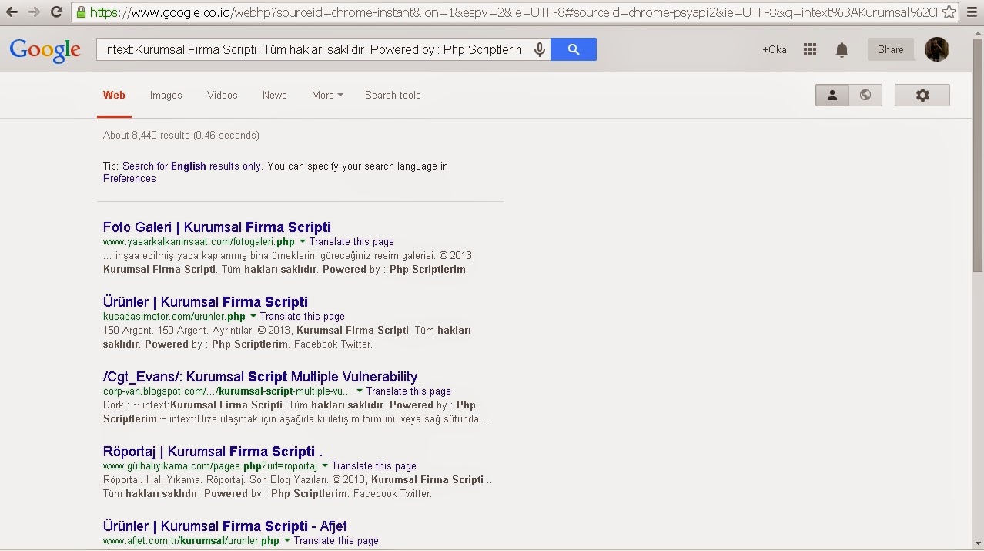The image size is (984, 551).
Task: Open the Chrome hamburger menu
Action: click(x=972, y=12)
